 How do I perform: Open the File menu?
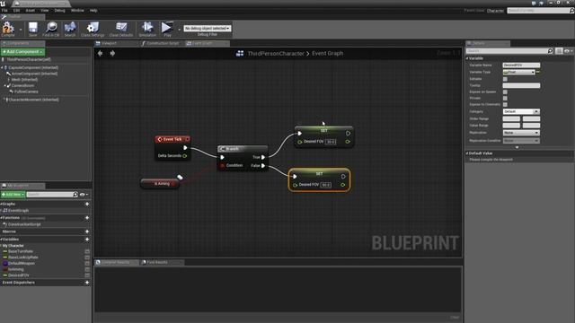[4, 10]
